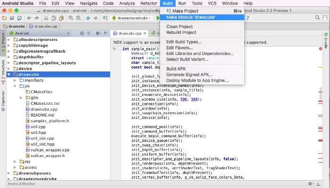Expand the glm folder

coord(21,98)
